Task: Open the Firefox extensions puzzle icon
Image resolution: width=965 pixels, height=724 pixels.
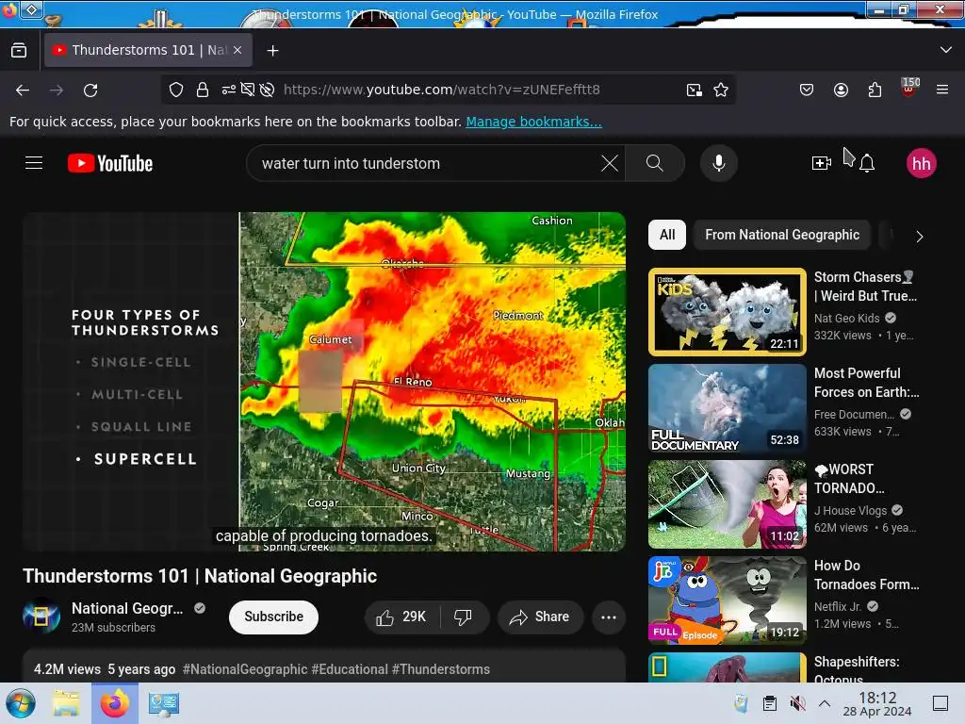Action: pos(875,90)
